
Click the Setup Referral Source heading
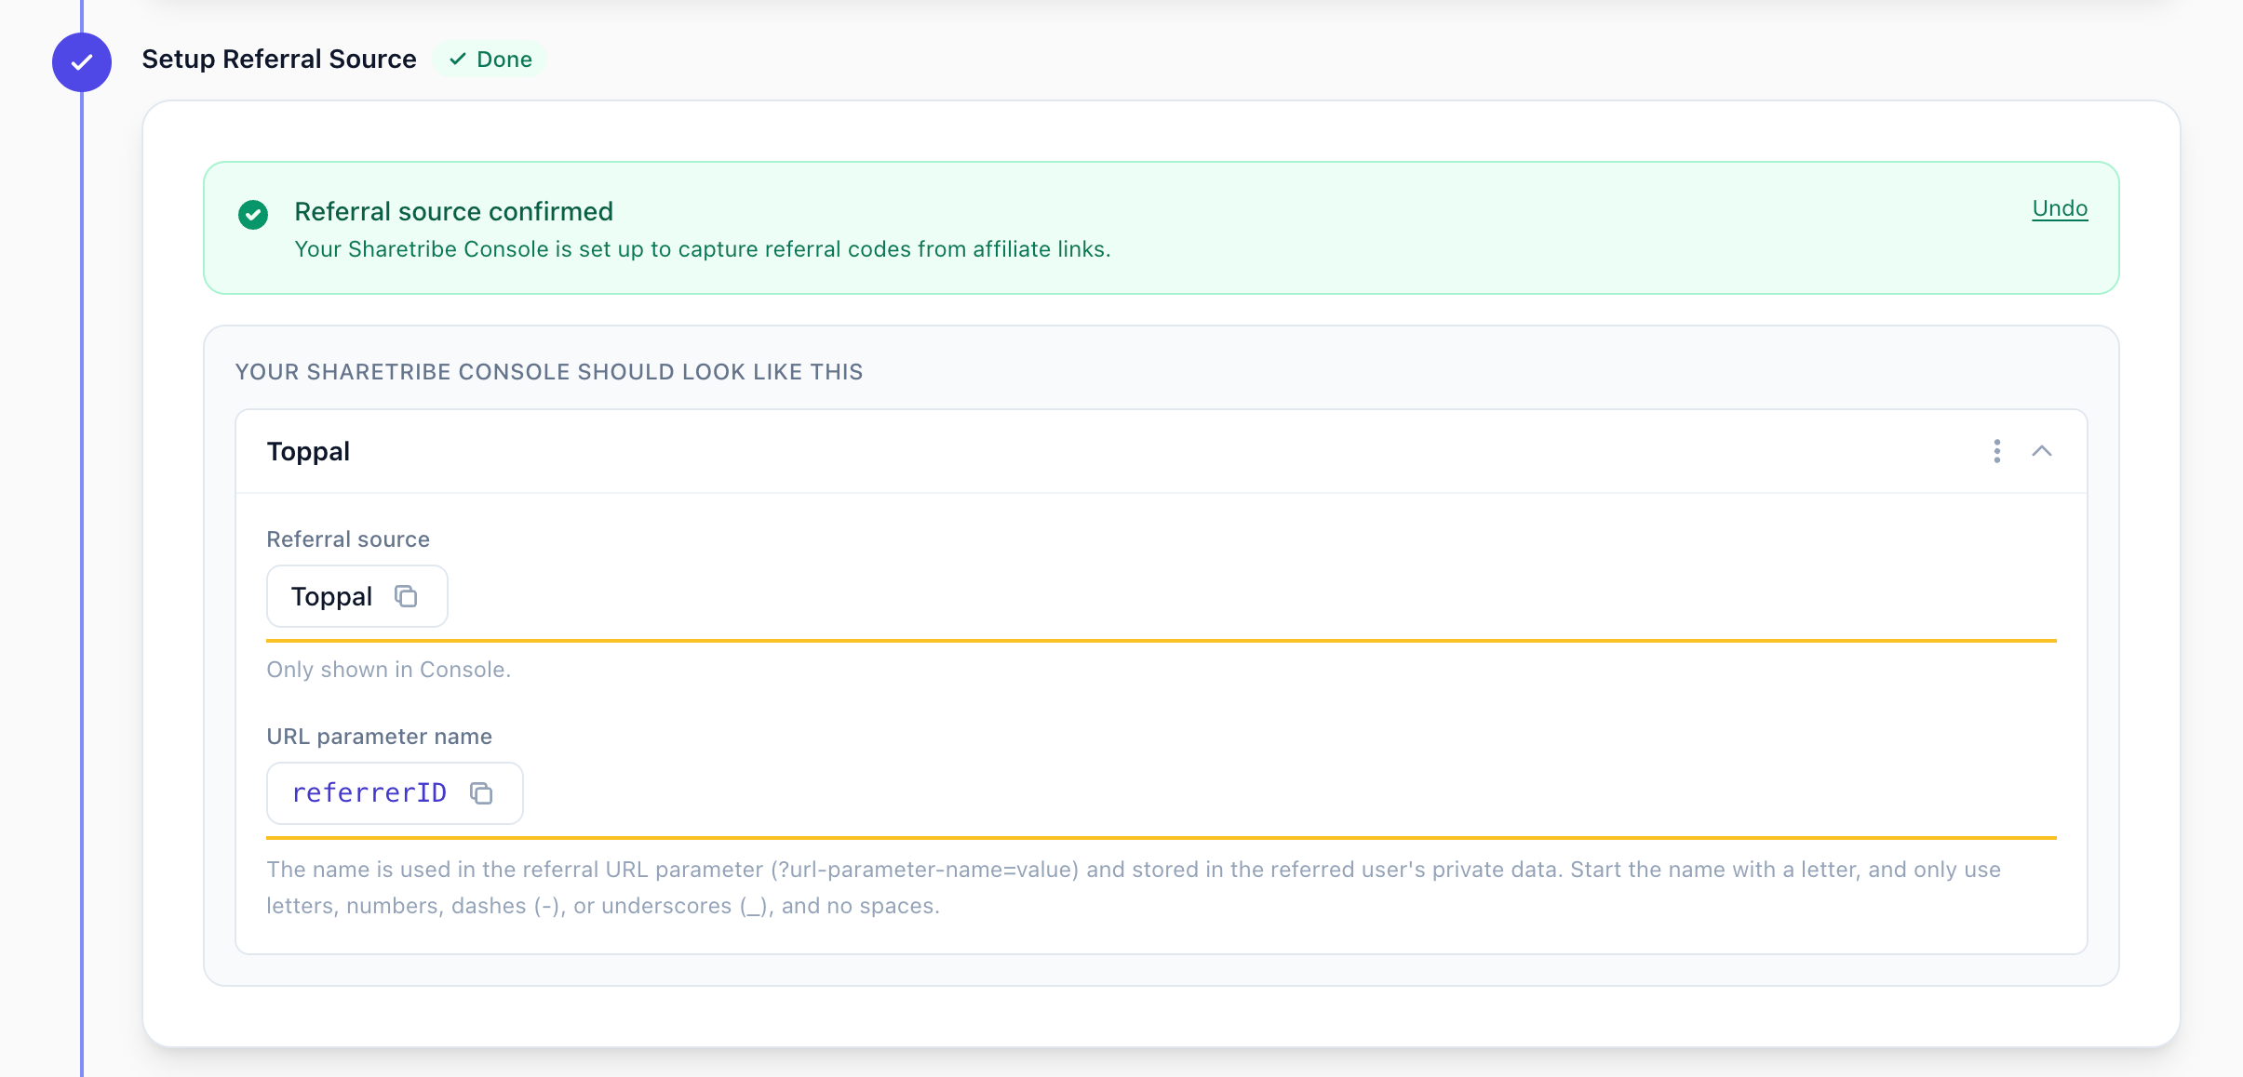279,60
